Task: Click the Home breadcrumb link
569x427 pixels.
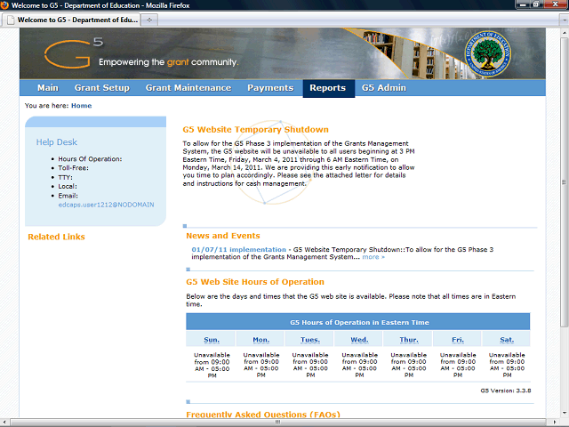Action: pyautogui.click(x=81, y=106)
